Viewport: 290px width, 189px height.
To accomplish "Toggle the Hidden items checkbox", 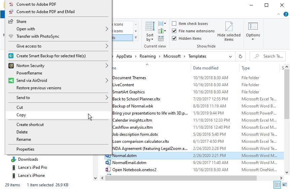I will point(174,38).
